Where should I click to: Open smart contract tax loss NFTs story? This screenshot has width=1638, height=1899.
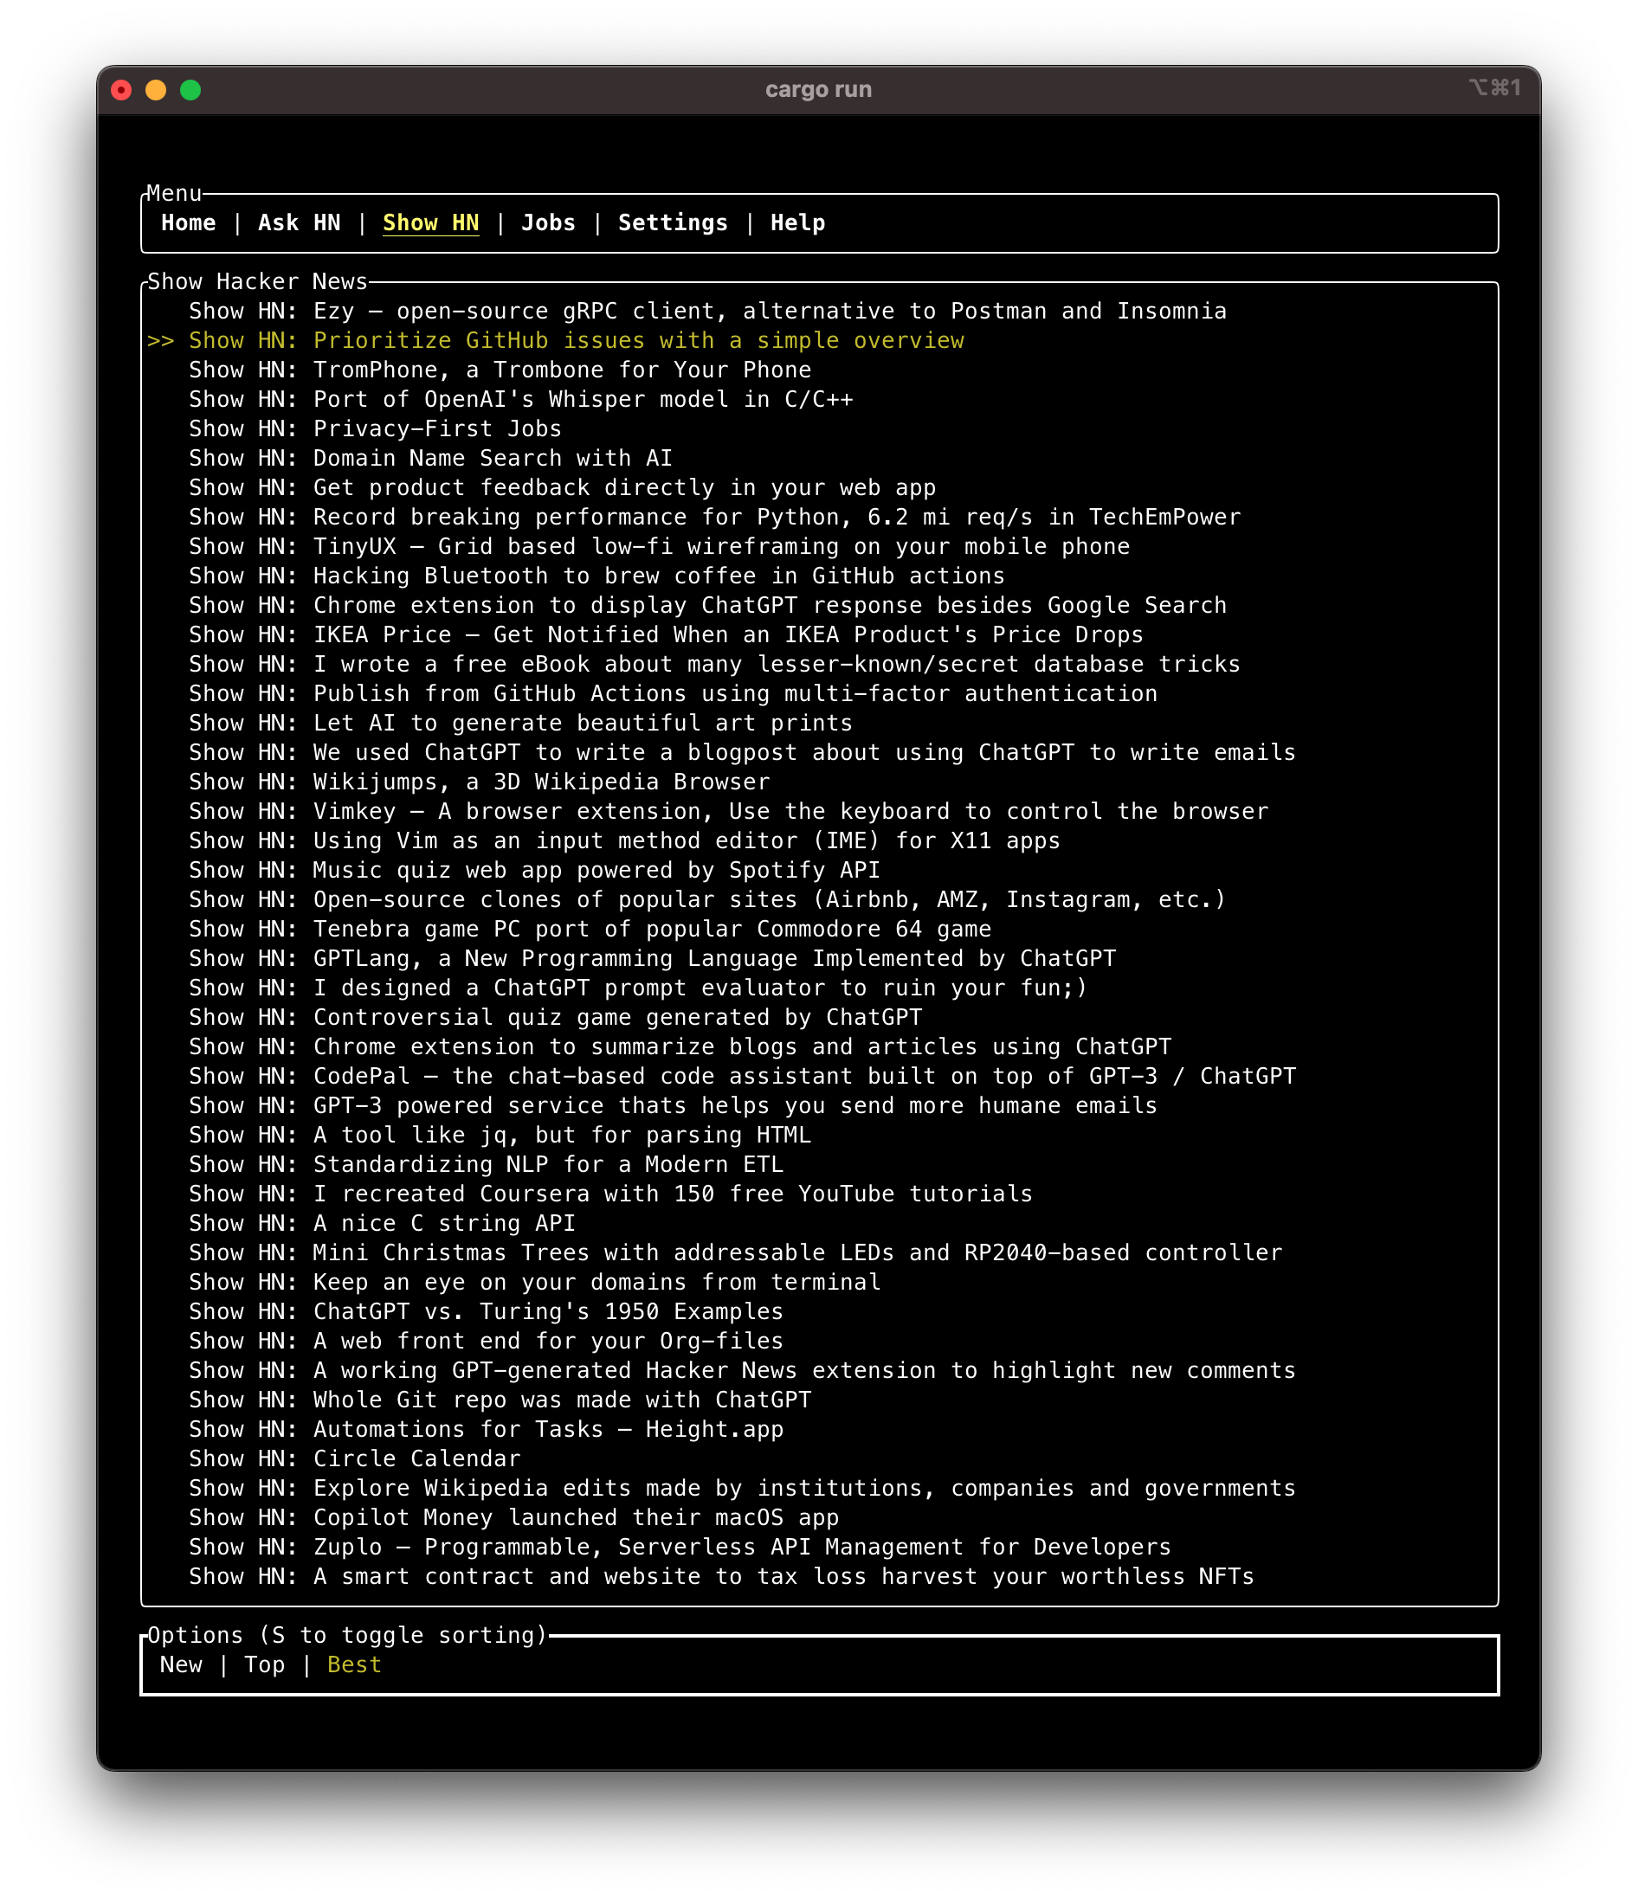point(721,1576)
